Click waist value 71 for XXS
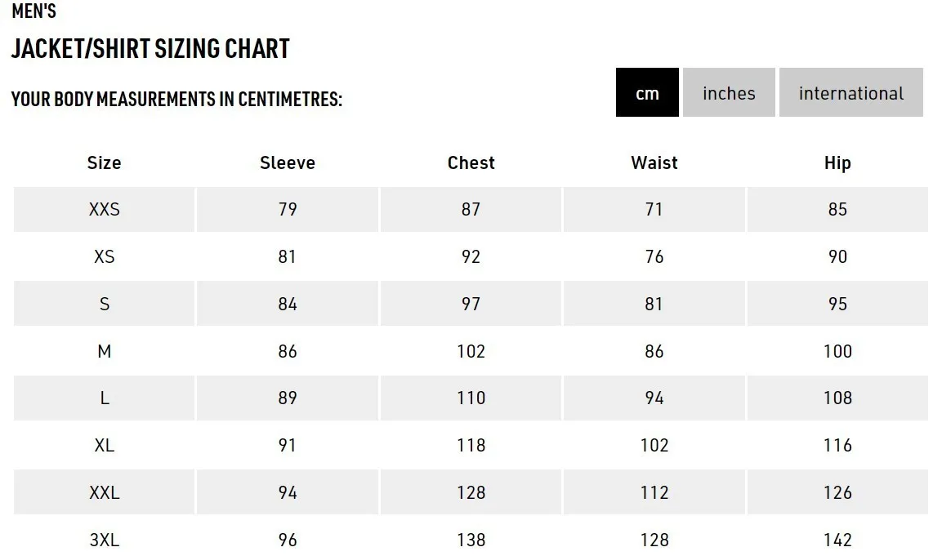 point(654,210)
